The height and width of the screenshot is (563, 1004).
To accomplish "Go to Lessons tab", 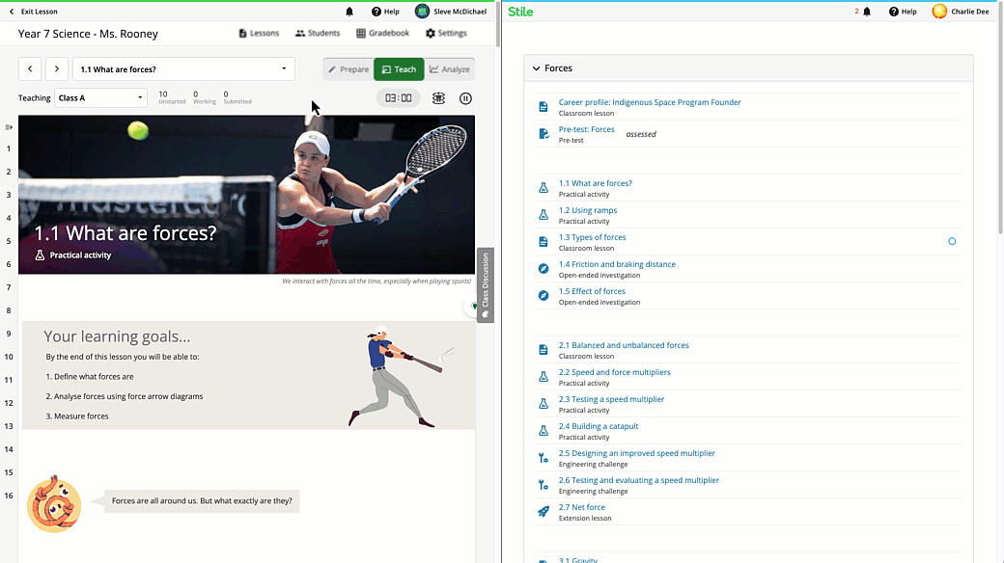I will 259,34.
